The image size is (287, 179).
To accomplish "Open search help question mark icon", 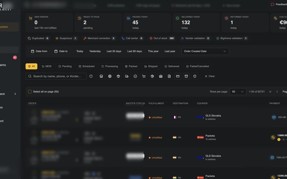I will click(91, 76).
